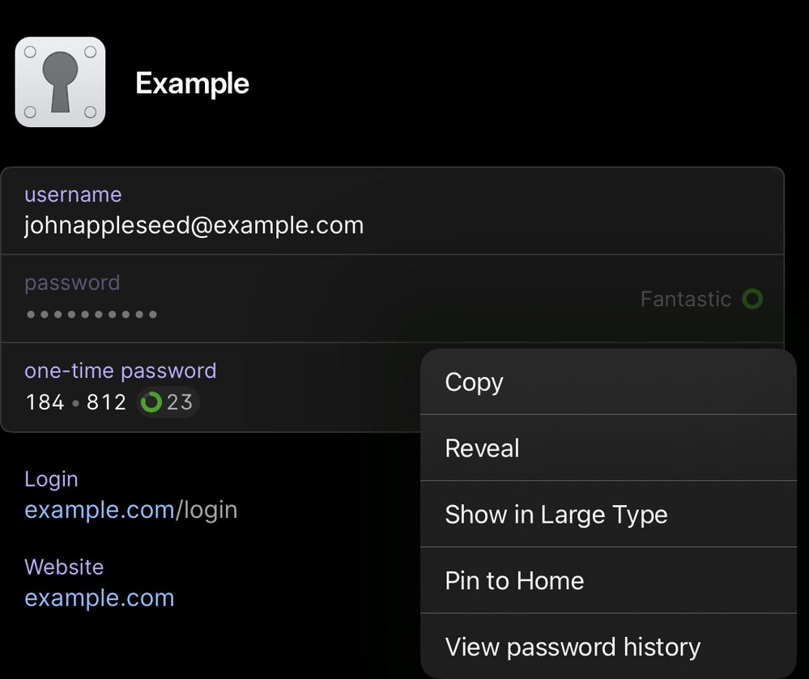Click the johnappleseed@example.com username value
The height and width of the screenshot is (679, 809).
[194, 225]
